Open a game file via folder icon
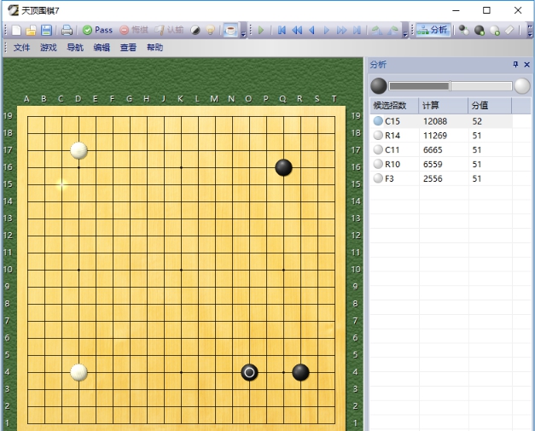 point(31,31)
